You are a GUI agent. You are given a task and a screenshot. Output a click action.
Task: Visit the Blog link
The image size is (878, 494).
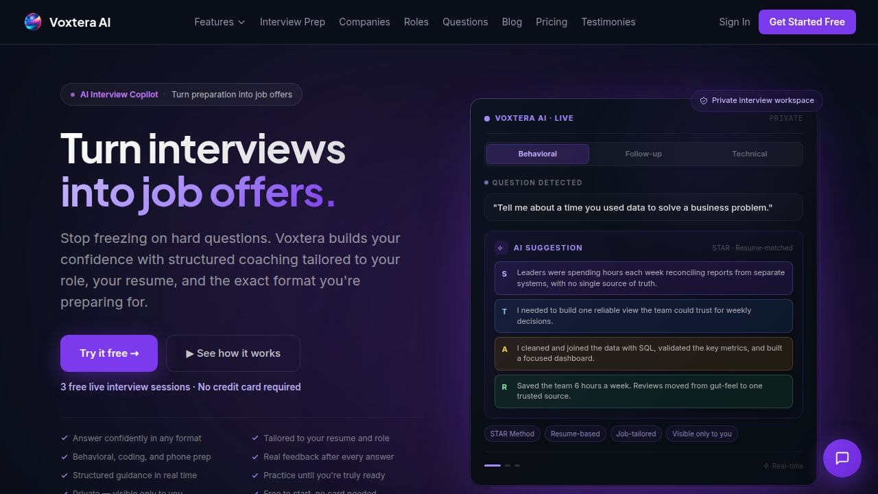(x=512, y=22)
